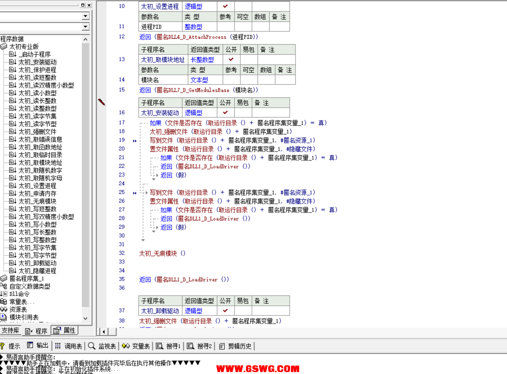Click the 长整数型 return type cell
The width and height of the screenshot is (507, 374).
click(202, 60)
